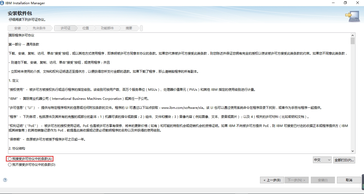
Task: Select the 功能部件 wizard step
Action: [107, 28]
